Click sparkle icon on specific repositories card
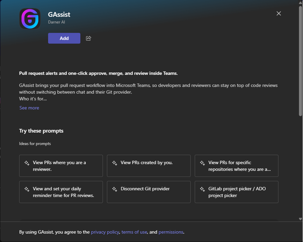The width and height of the screenshot is (303, 242). pyautogui.click(x=202, y=163)
